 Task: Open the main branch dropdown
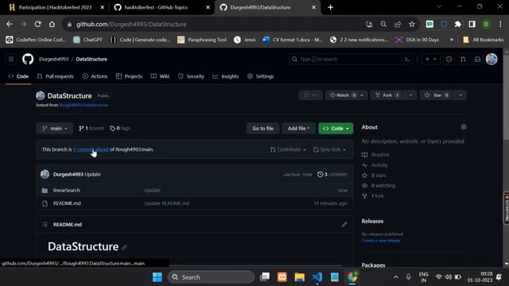[x=55, y=129]
